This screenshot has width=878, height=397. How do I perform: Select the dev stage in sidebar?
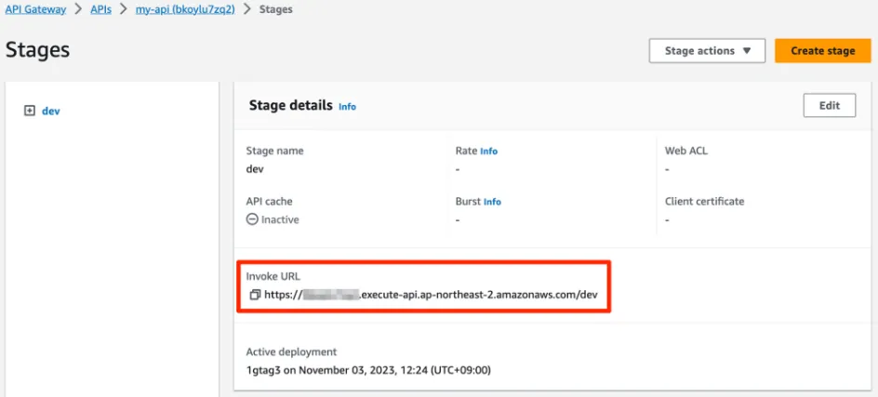pyautogui.click(x=51, y=111)
